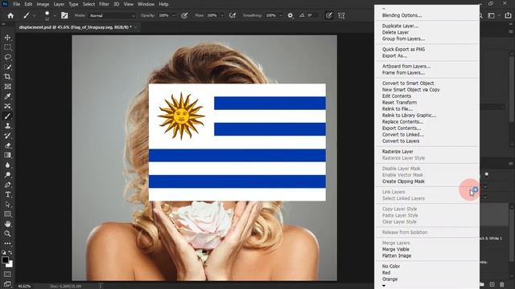Open the Filter menu
The image size is (515, 289).
coord(104,4)
